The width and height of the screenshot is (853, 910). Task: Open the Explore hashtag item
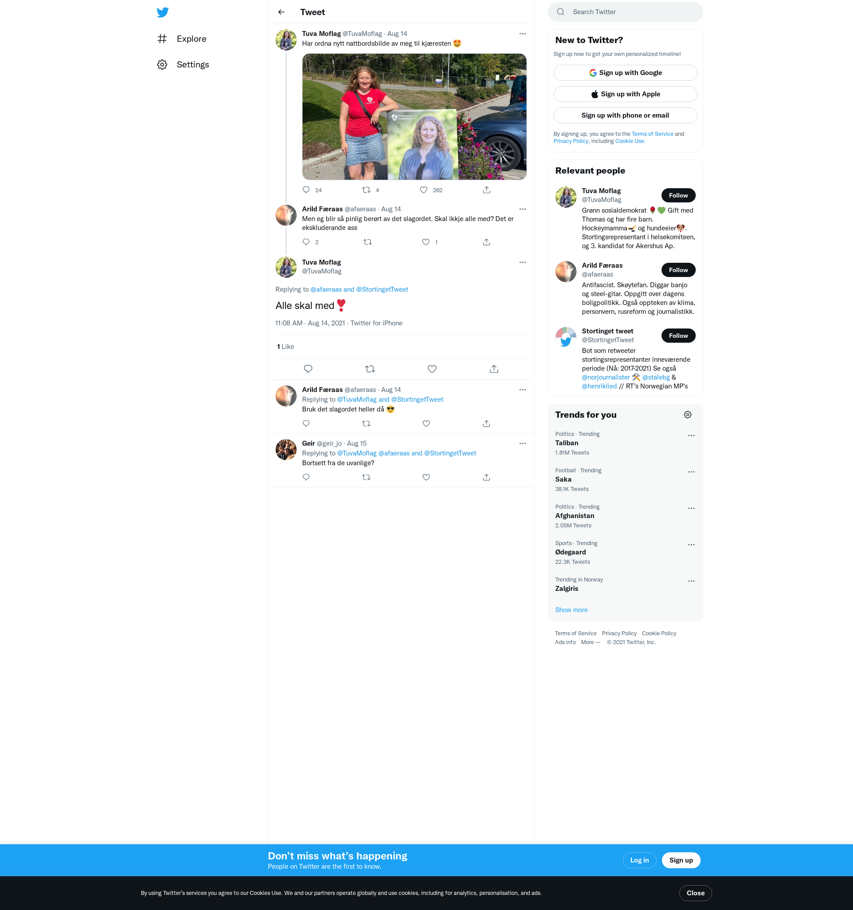pos(181,39)
